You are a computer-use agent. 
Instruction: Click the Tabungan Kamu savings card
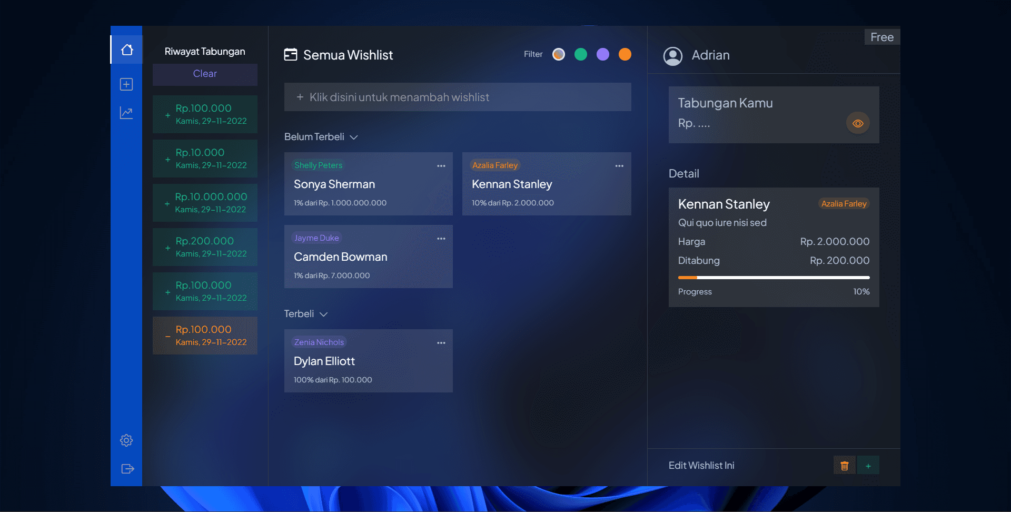[x=774, y=115]
